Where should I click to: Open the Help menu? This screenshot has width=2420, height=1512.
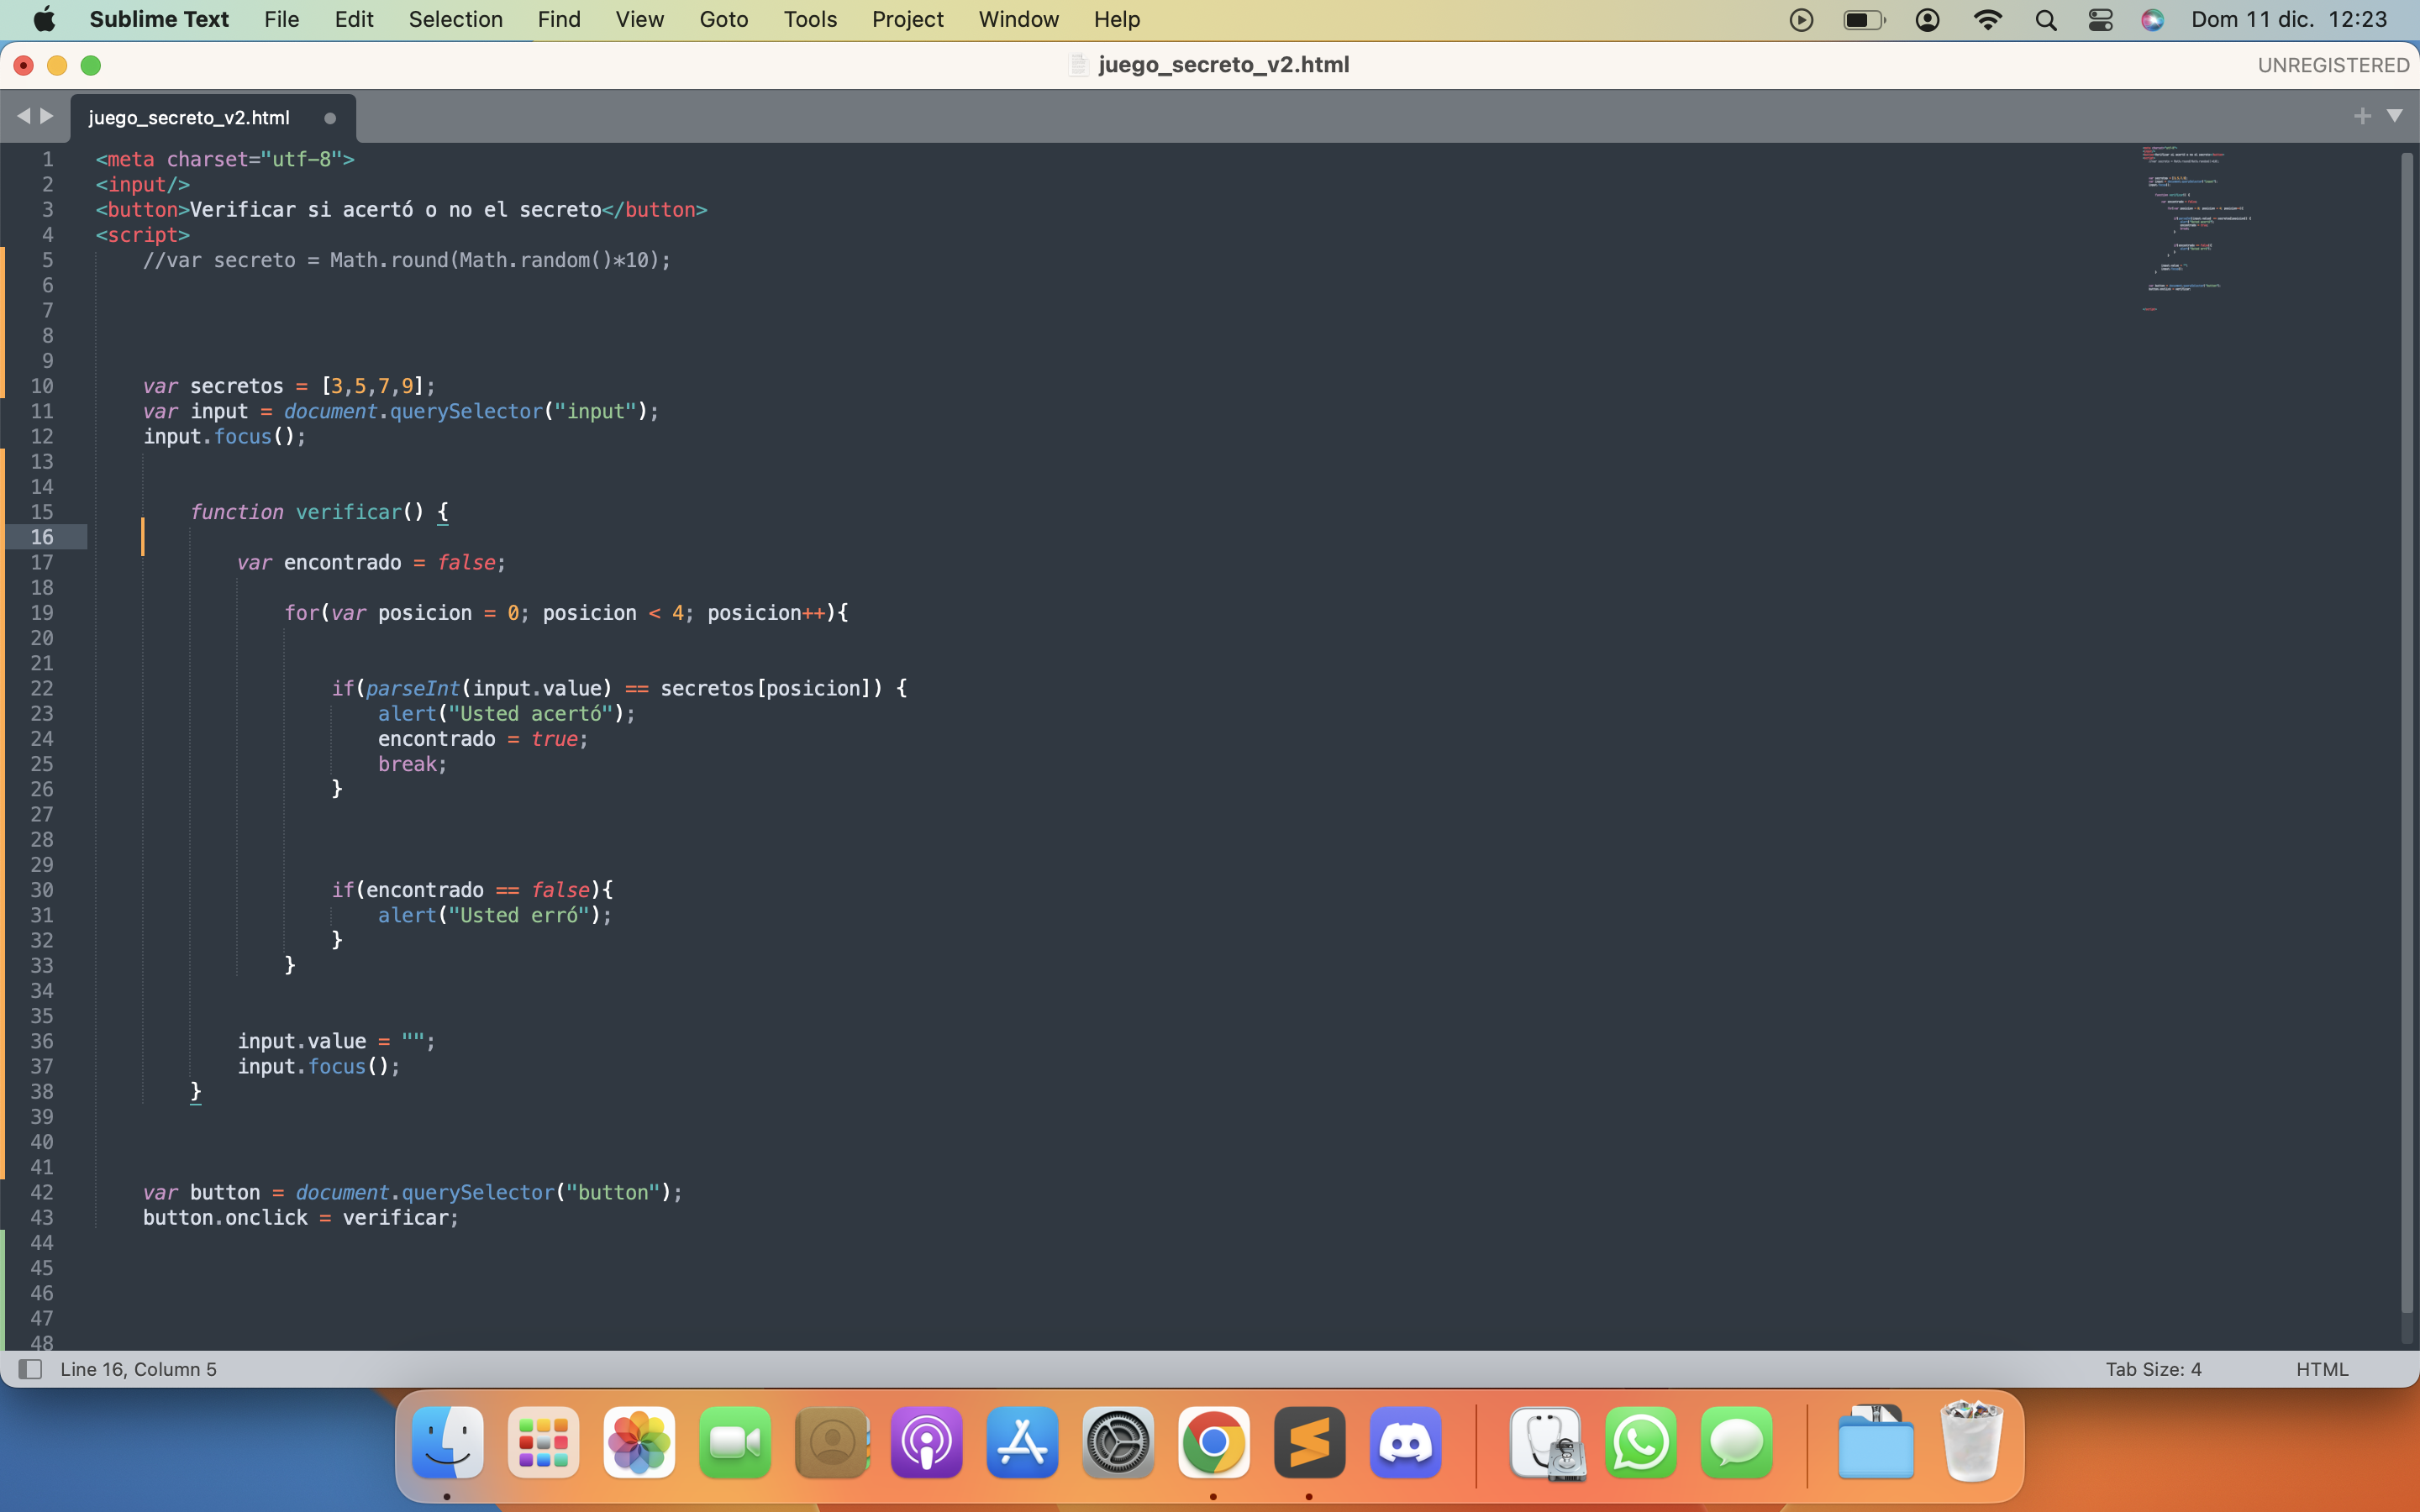(1117, 19)
